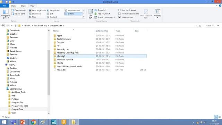Go back with the Back arrow
222x125 pixels.
tap(3, 26)
